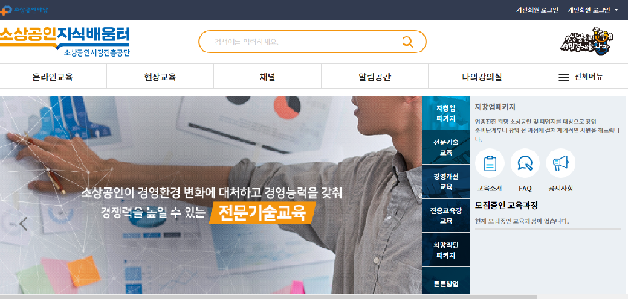Viewport: 628px width, 299px height.
Task: Open the FAQ speech bubble icon
Action: [525, 163]
